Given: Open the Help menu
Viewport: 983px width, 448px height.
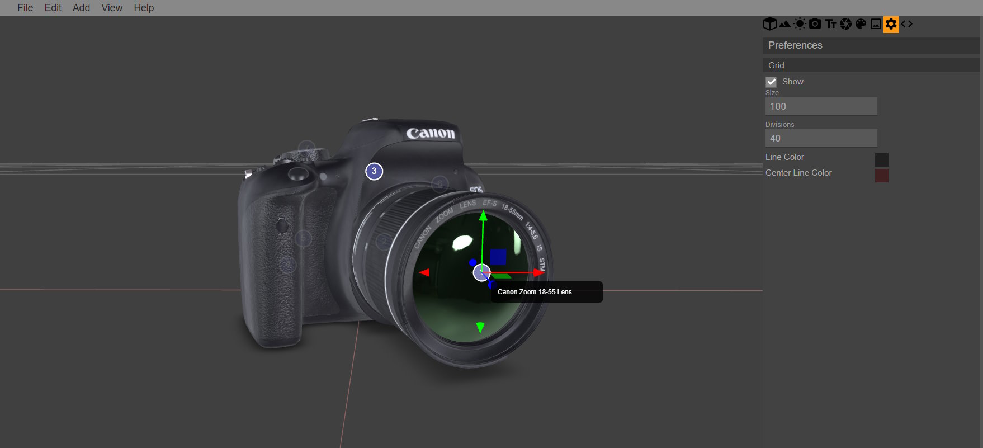Looking at the screenshot, I should (x=144, y=8).
